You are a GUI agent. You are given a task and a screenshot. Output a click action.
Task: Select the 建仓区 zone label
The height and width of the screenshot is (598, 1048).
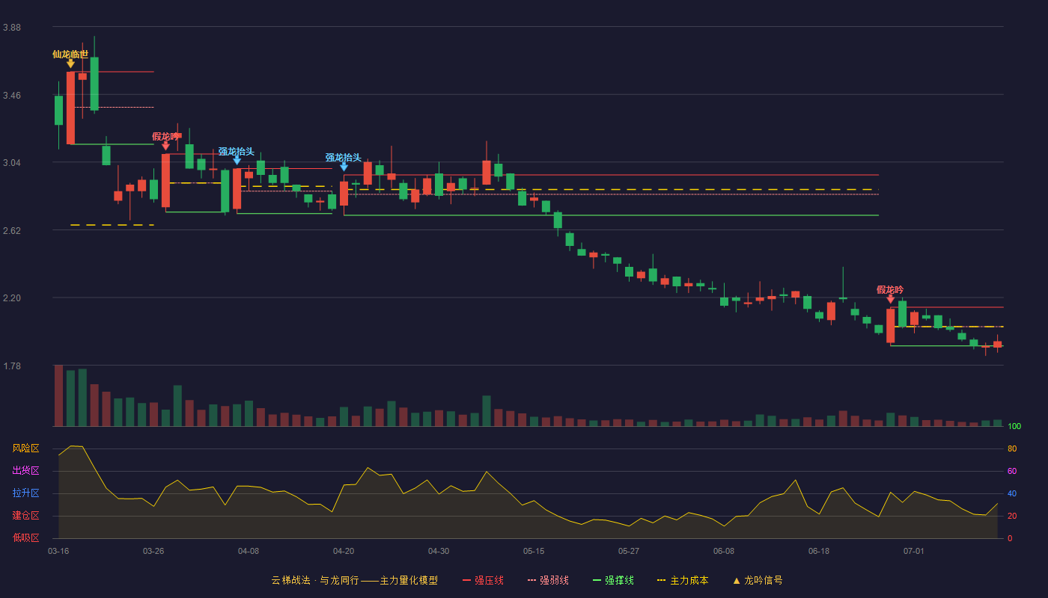pyautogui.click(x=26, y=516)
